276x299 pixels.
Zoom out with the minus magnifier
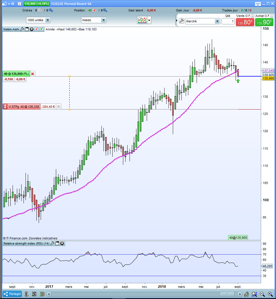tap(263, 294)
